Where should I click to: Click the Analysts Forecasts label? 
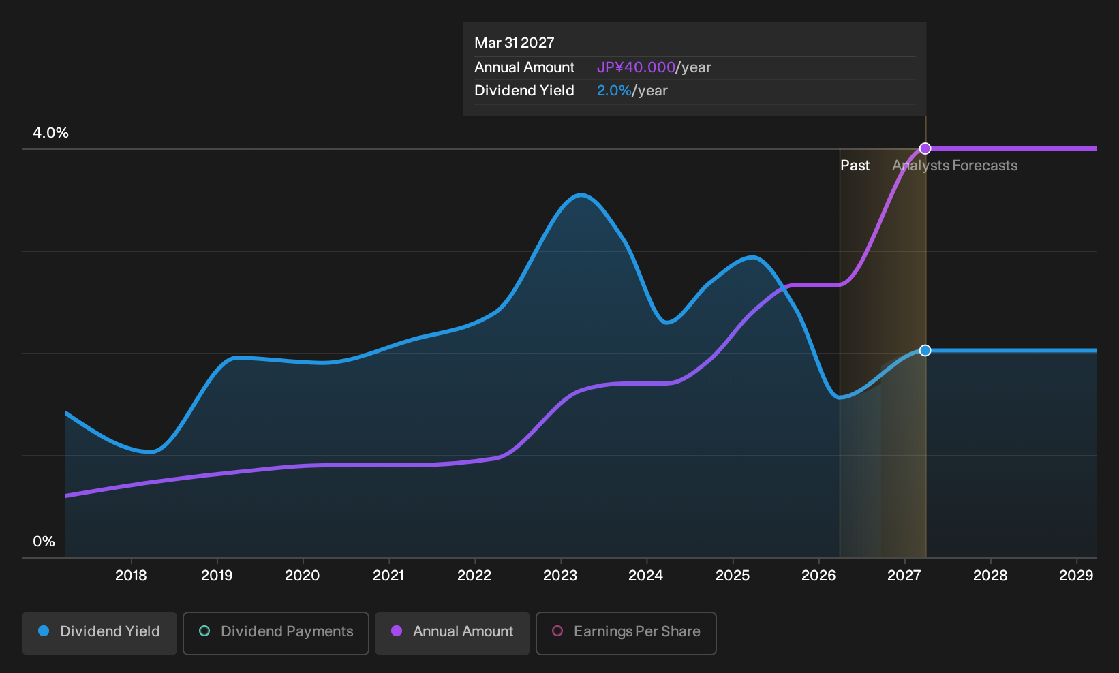tap(955, 166)
